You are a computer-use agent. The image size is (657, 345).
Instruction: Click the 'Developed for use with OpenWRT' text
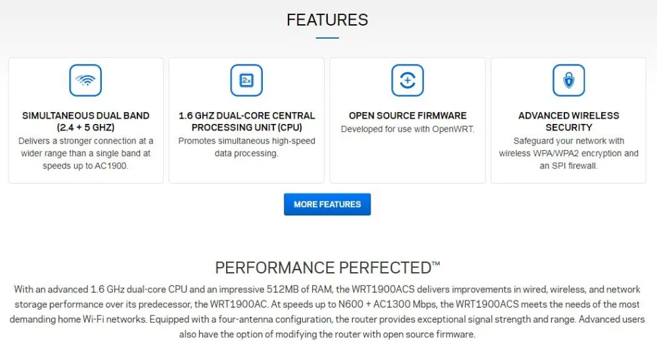[408, 129]
